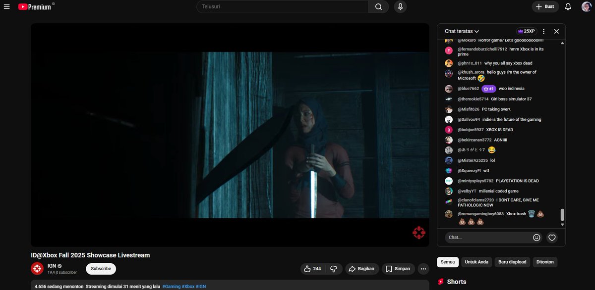The height and width of the screenshot is (290, 595).
Task: Click "4.656 sedang menonton" viewer count
Action: 59,287
